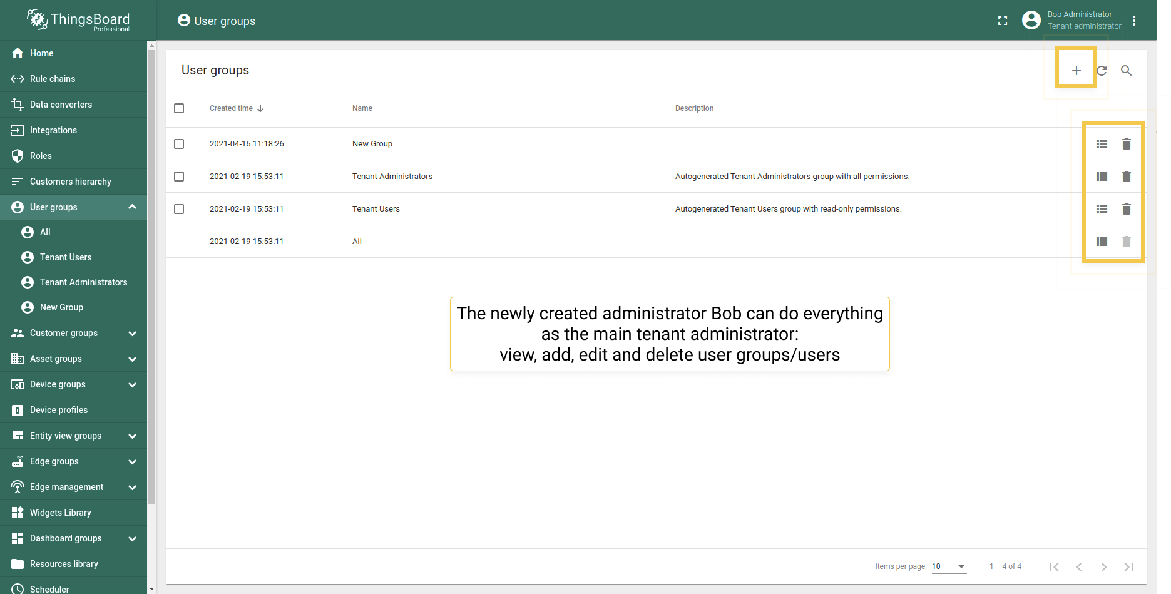This screenshot has height=594, width=1171.
Task: Click All name cell in table
Action: (357, 242)
